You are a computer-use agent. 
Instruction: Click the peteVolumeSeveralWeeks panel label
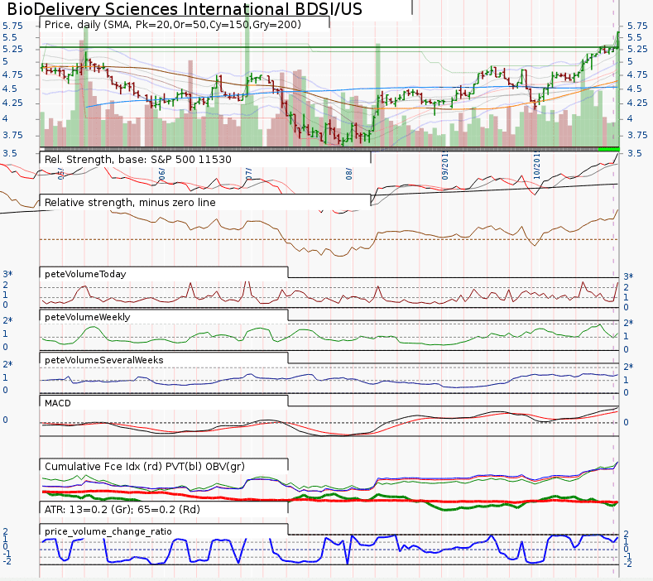[x=103, y=360]
